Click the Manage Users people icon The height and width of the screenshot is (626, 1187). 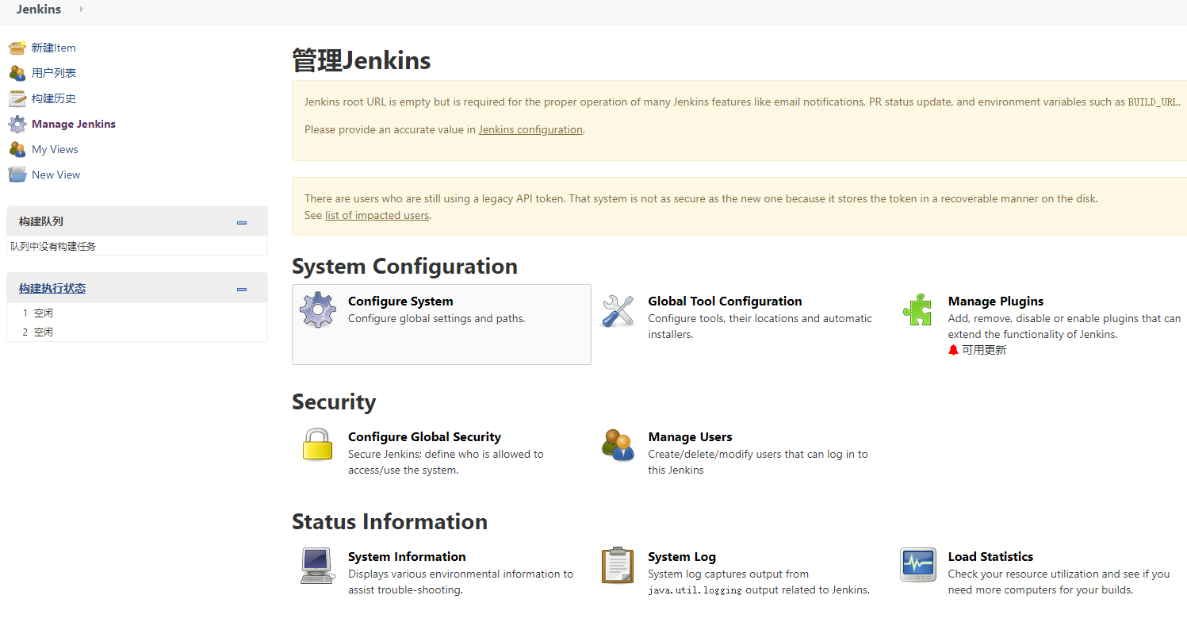pos(618,445)
